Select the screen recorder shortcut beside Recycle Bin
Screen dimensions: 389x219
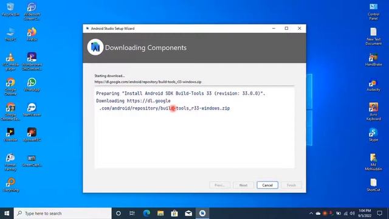tap(32, 12)
